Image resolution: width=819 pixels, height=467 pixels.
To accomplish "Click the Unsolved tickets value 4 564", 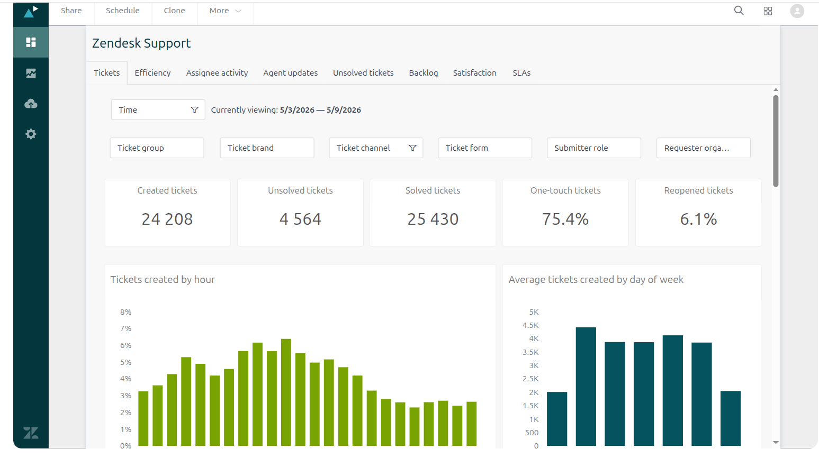I will click(x=300, y=219).
